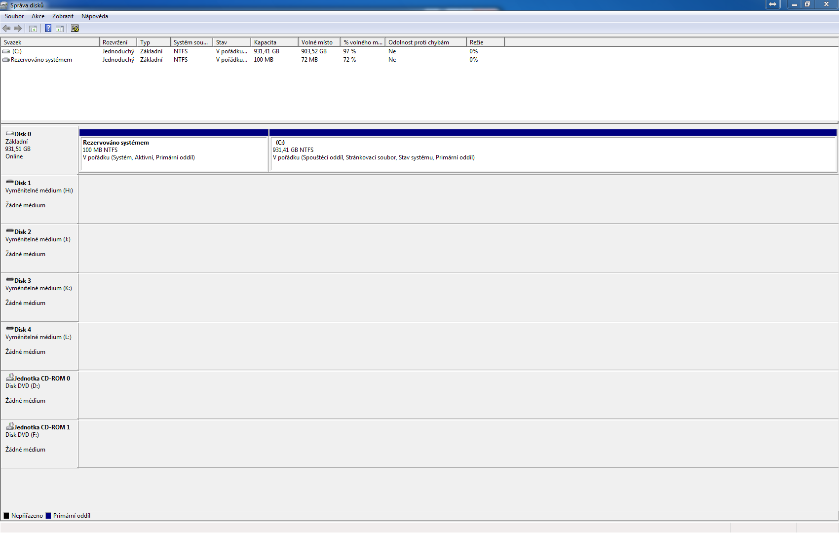
Task: Sort volume list by Volné místo column
Action: tap(318, 42)
